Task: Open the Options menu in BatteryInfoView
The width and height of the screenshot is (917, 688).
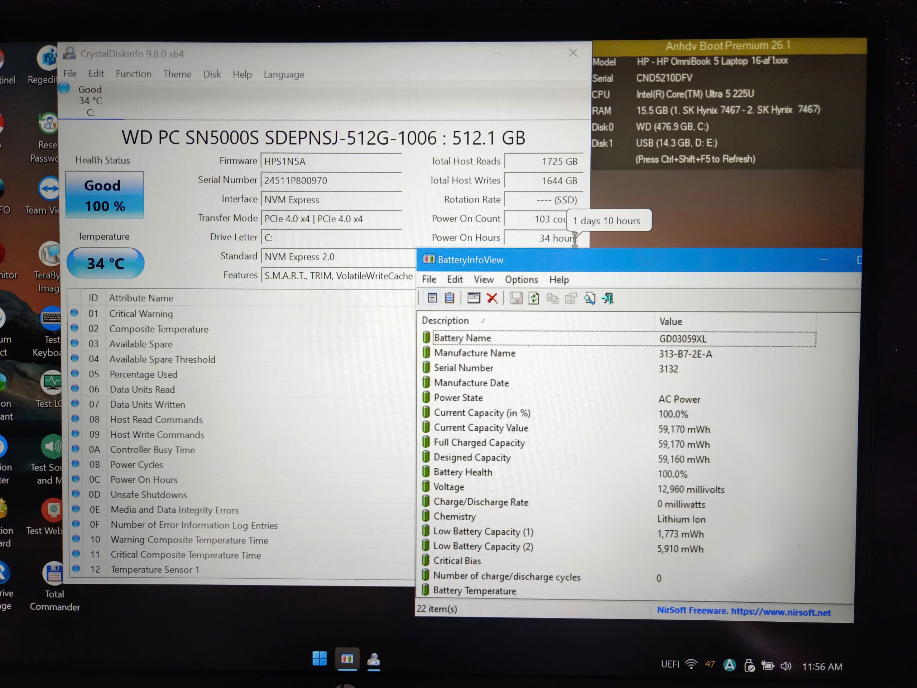Action: (521, 279)
